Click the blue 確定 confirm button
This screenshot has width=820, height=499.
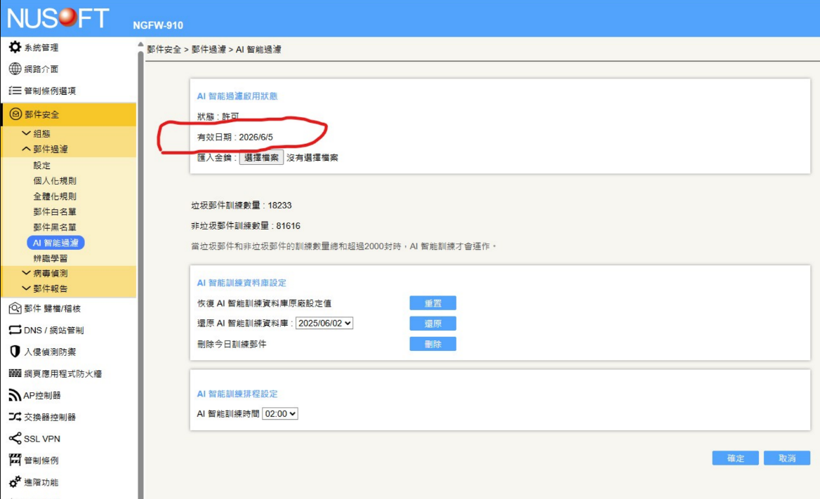point(735,458)
